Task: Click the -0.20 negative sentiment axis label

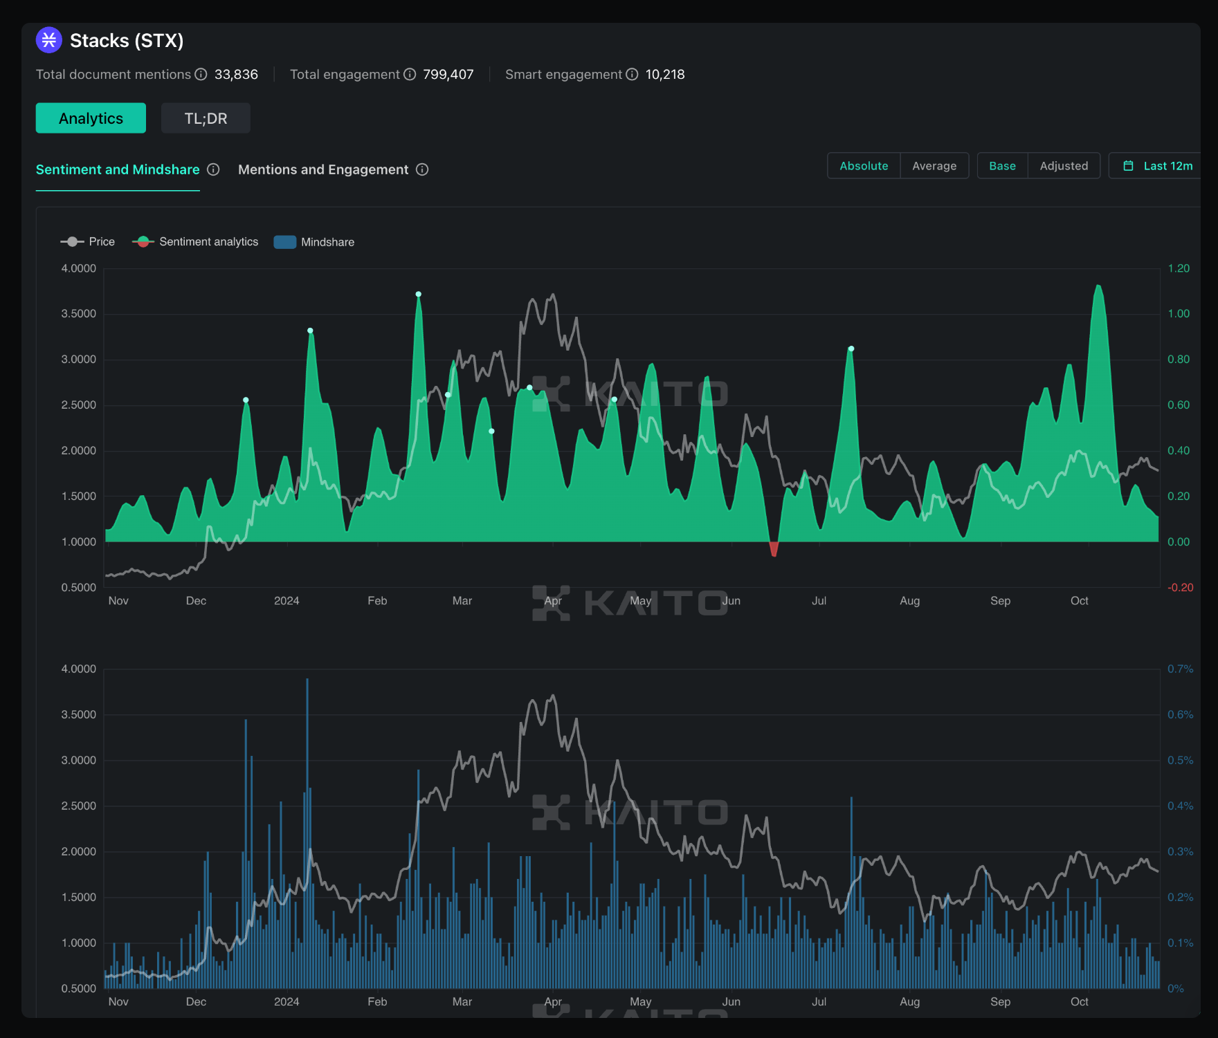Action: (x=1181, y=587)
